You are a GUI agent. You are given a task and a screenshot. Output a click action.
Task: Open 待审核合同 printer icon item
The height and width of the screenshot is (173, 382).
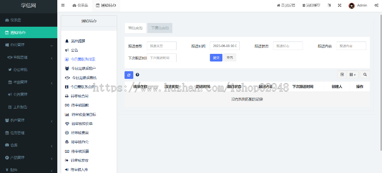point(76,96)
